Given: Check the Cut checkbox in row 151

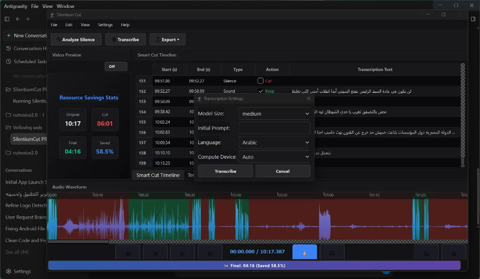Looking at the screenshot, I should (260, 81).
